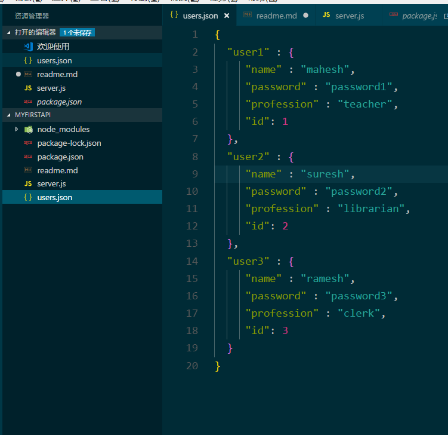This screenshot has width=448, height=435.
Task: Click JS icon of server.js in MYFIRSTAPI tree
Action: (x=28, y=183)
